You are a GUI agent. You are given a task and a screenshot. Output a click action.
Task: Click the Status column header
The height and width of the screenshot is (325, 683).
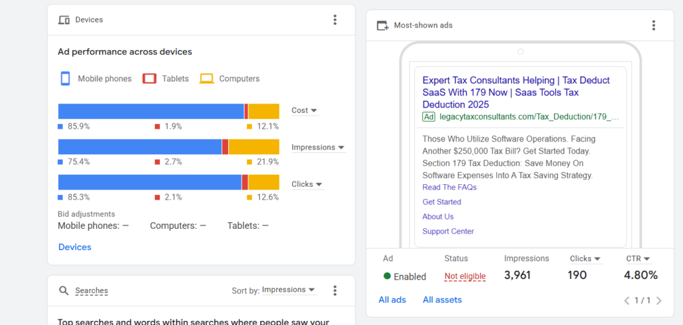(x=456, y=258)
